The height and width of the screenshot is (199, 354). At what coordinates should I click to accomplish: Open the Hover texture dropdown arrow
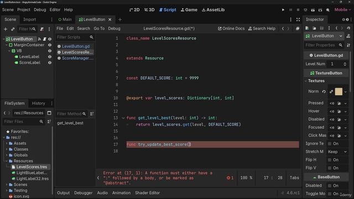pos(345,112)
